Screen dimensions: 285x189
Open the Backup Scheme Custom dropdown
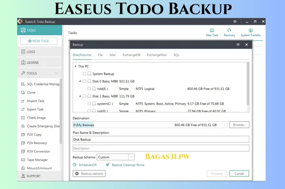coord(132,157)
